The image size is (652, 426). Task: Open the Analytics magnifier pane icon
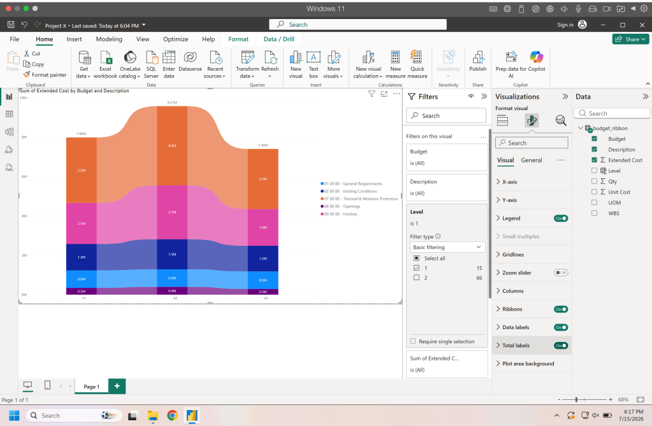tap(561, 120)
